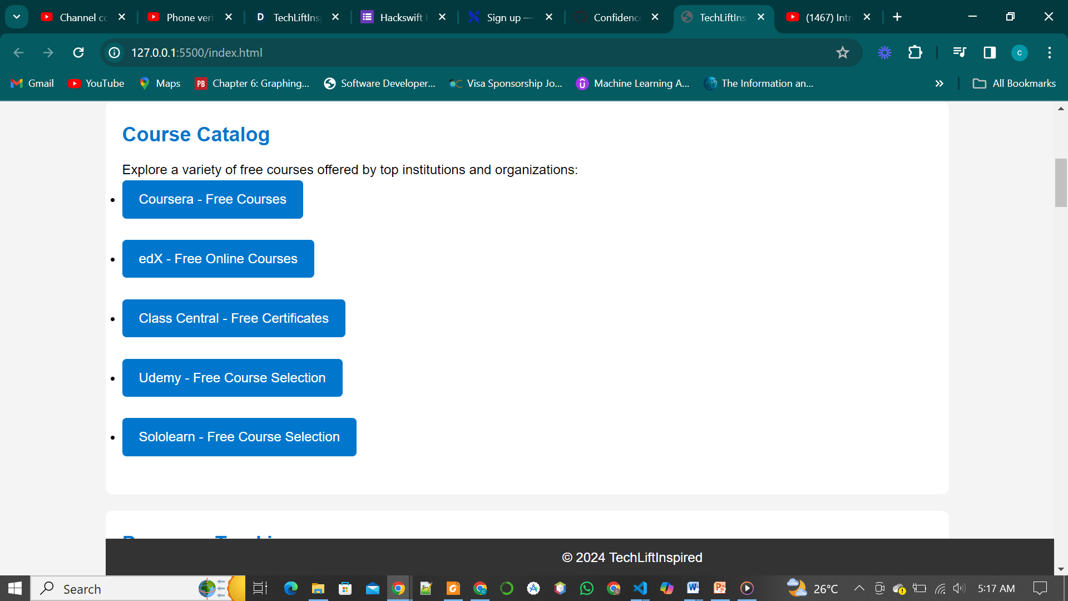
Task: View site information icon in address bar
Action: click(115, 52)
